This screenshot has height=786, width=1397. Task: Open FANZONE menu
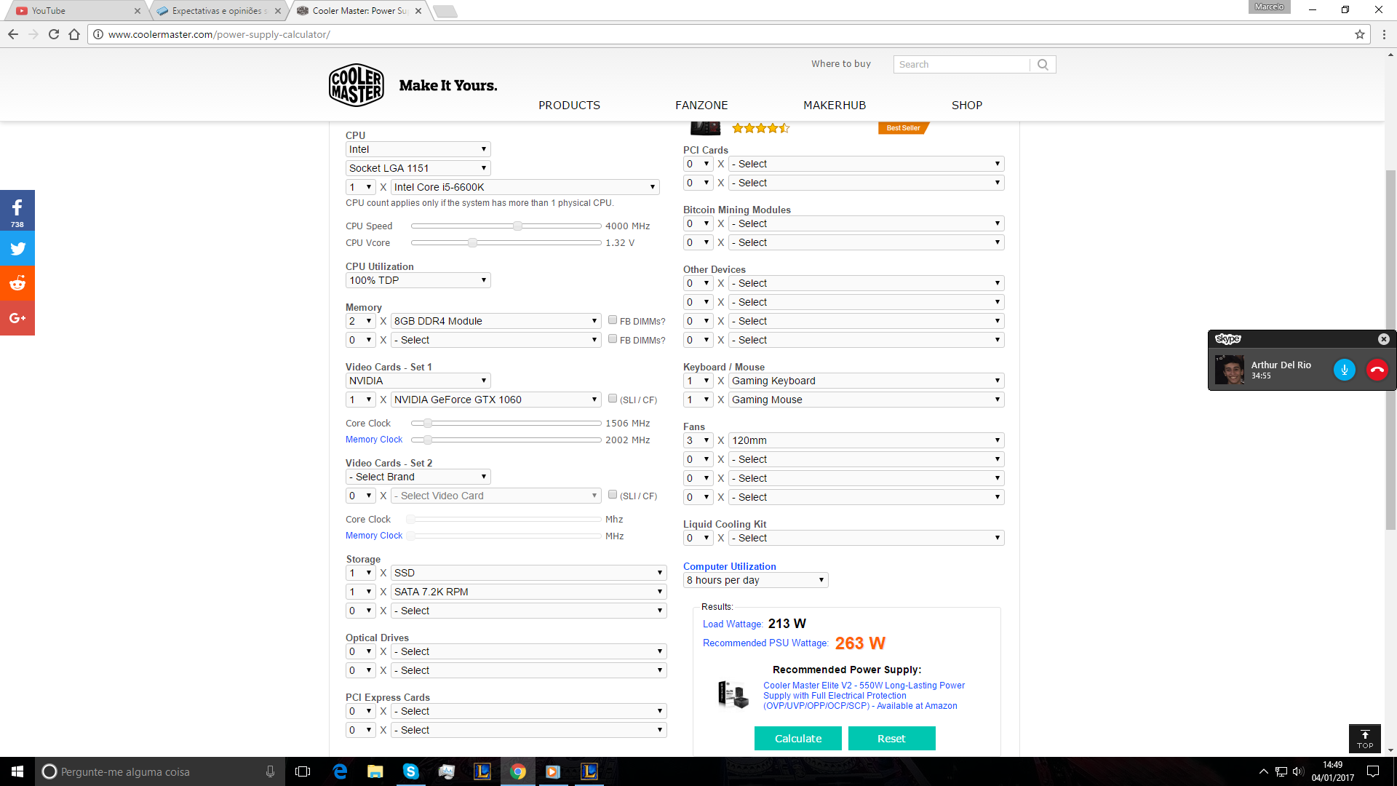click(x=701, y=106)
